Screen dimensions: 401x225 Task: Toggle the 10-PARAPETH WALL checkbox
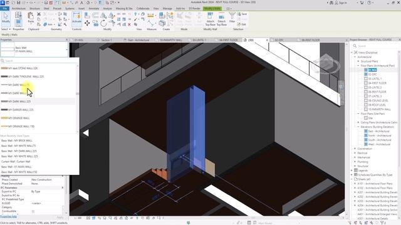366,109
